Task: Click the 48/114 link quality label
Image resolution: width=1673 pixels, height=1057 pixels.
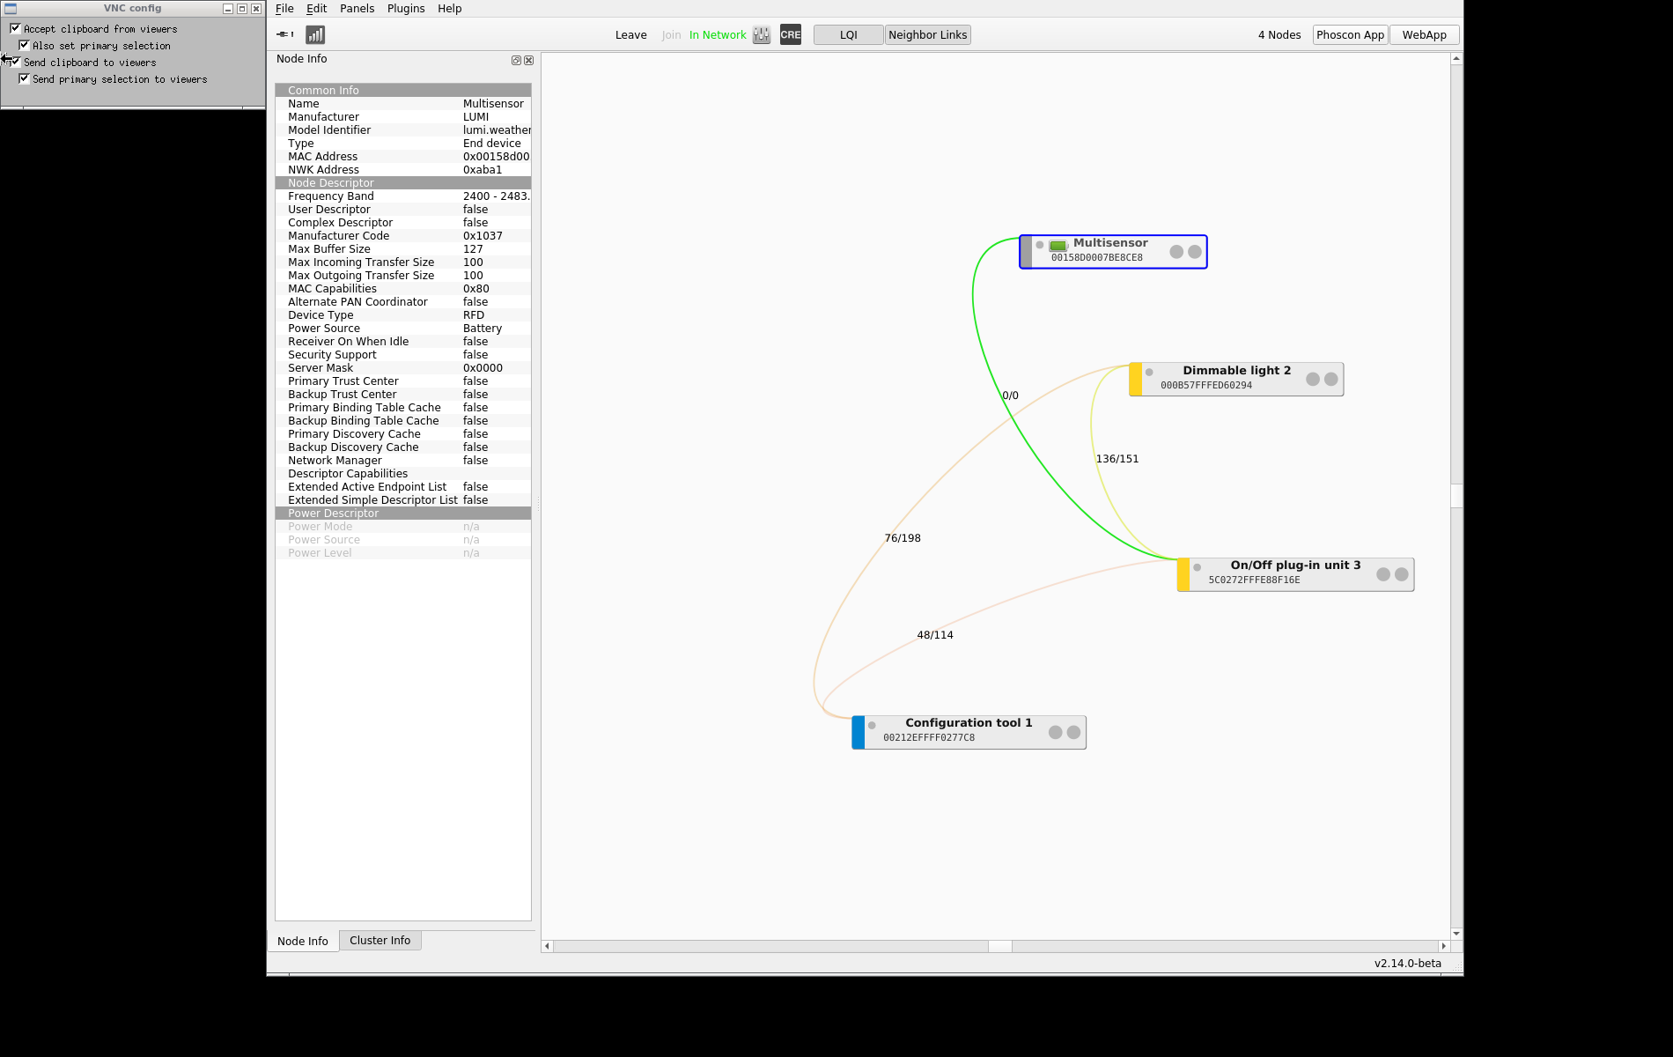Action: (x=934, y=635)
